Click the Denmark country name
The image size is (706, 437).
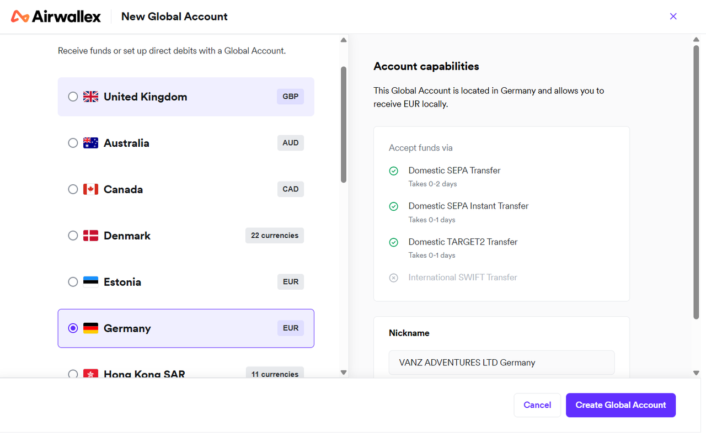(x=127, y=236)
